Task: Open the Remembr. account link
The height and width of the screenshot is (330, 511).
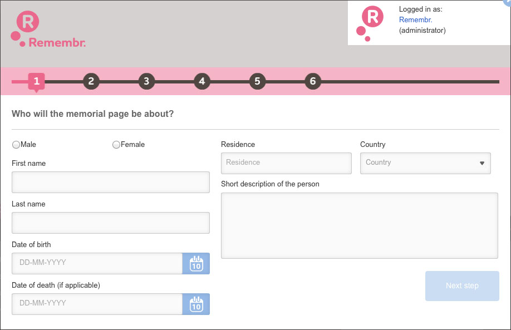Action: coord(415,20)
